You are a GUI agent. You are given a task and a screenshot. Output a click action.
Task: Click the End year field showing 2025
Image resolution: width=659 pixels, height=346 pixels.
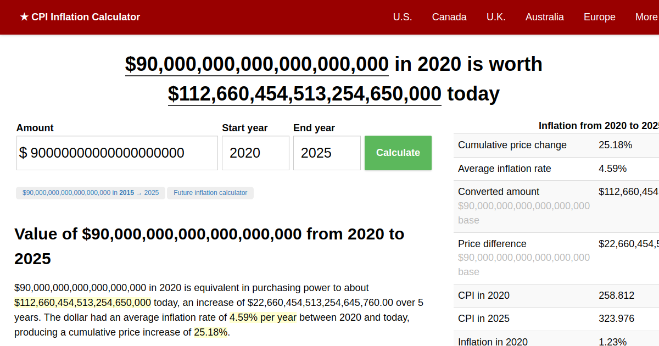(x=327, y=153)
